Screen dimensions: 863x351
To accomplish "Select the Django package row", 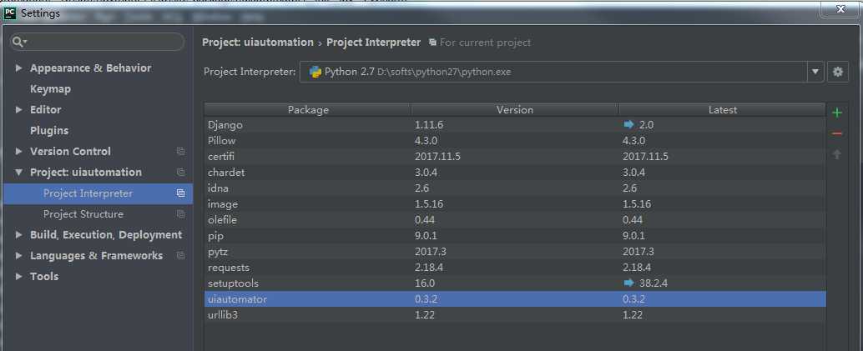I will pyautogui.click(x=515, y=125).
